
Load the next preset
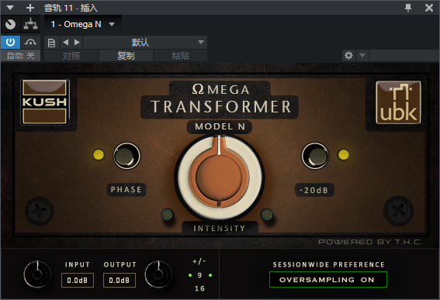click(x=77, y=43)
